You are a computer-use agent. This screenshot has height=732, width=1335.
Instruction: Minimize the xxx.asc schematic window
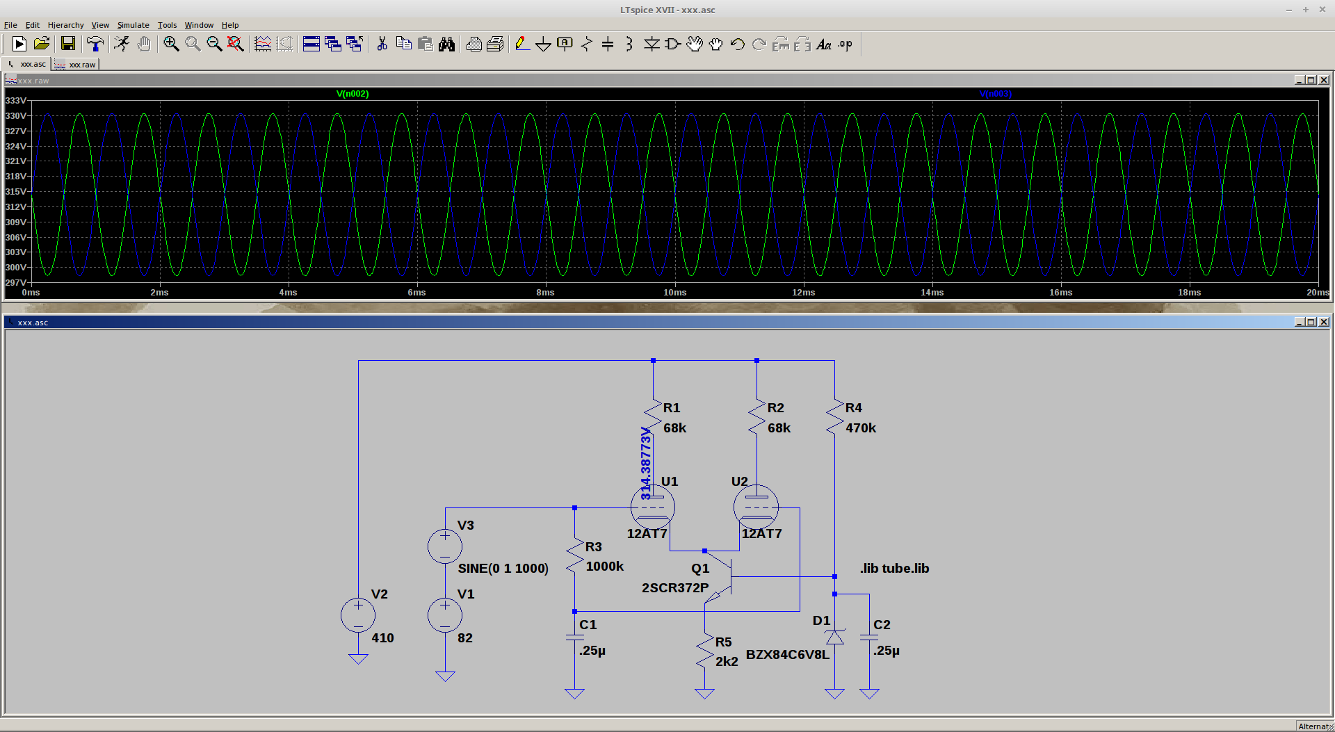[x=1298, y=322]
